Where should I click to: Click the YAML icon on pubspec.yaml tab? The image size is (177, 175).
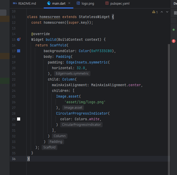coord(107,3)
